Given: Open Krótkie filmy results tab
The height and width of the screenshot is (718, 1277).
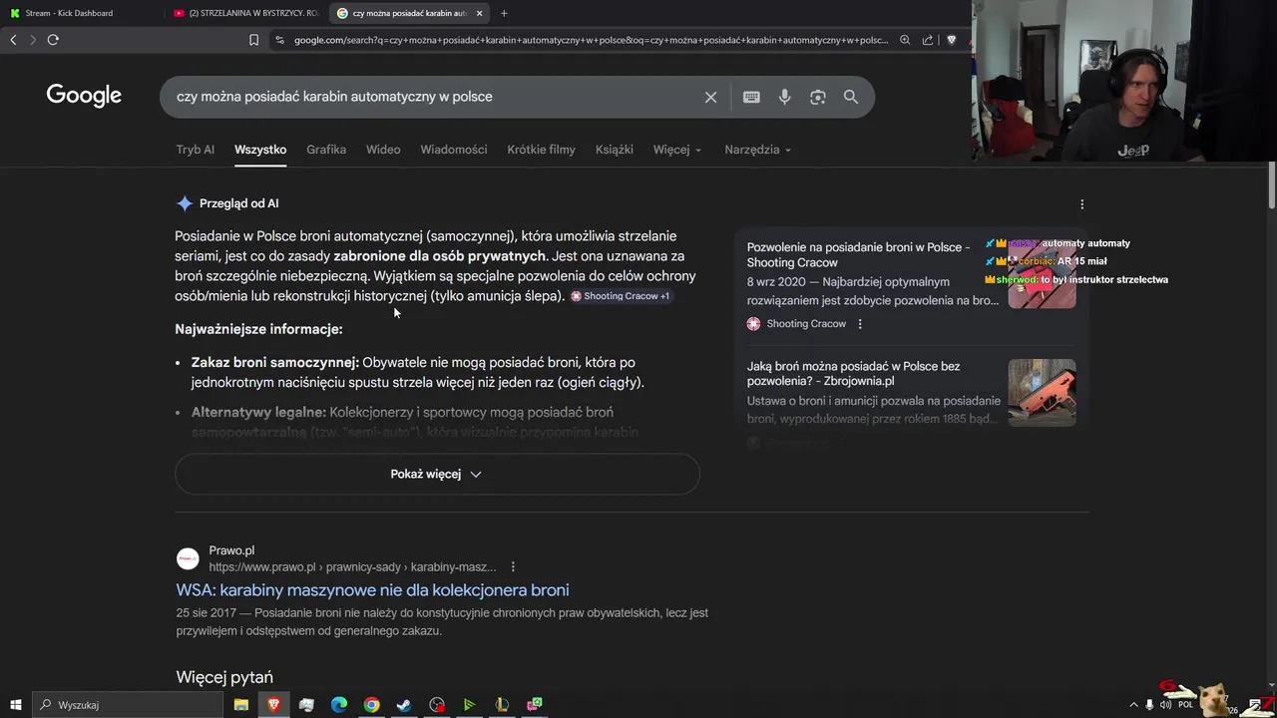Looking at the screenshot, I should coord(541,150).
